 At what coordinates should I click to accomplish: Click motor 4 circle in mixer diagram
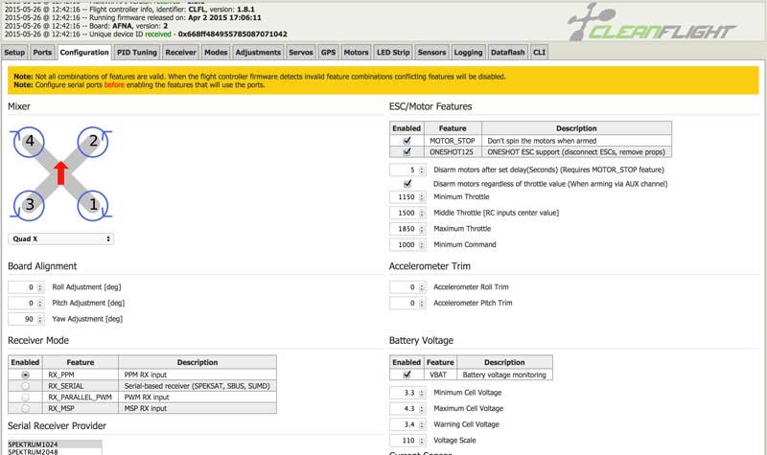pos(30,141)
